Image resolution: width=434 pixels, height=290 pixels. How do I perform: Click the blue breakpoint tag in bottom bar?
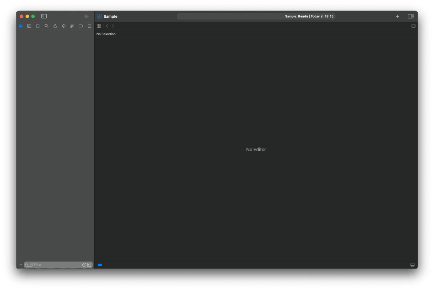click(100, 265)
